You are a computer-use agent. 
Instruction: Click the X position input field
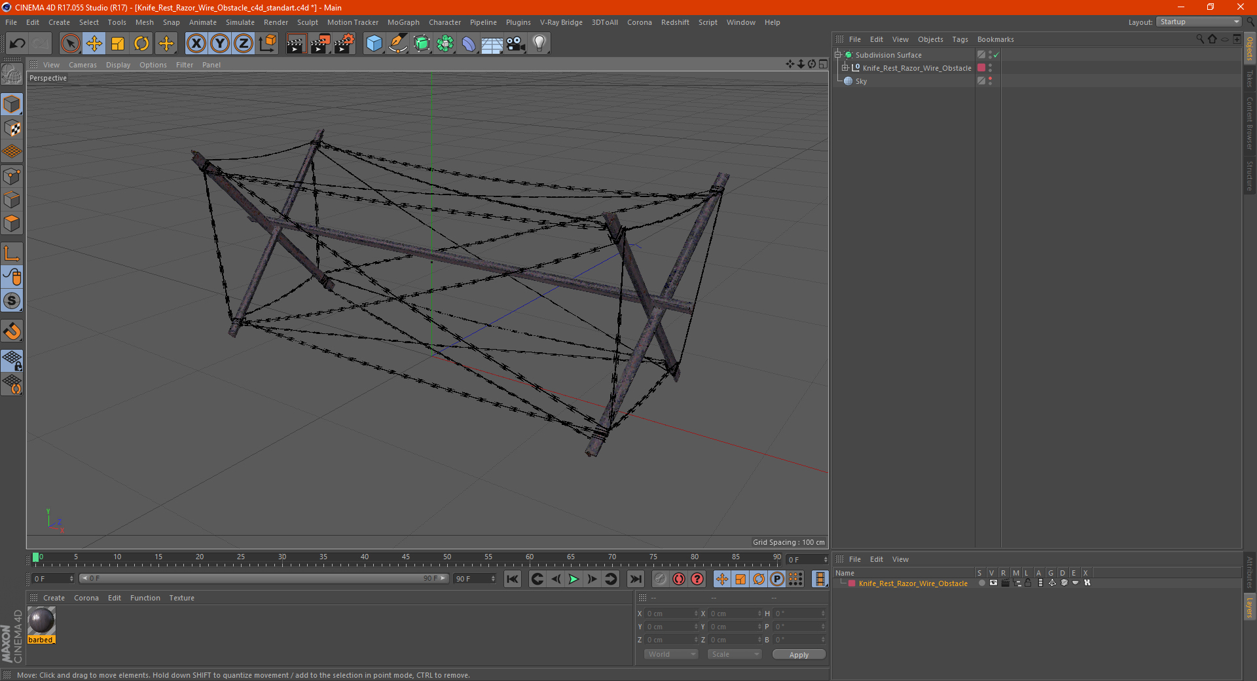pyautogui.click(x=671, y=614)
